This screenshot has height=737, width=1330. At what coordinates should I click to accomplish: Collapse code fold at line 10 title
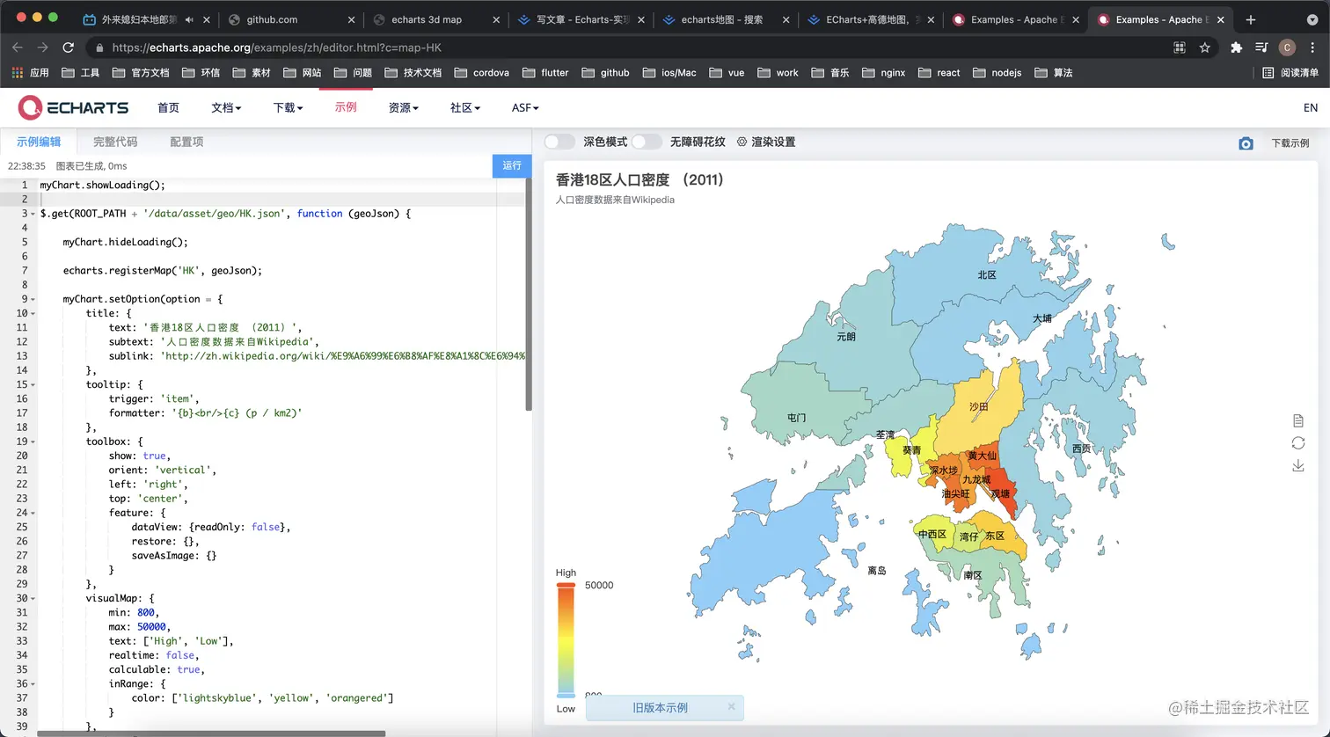tap(33, 313)
